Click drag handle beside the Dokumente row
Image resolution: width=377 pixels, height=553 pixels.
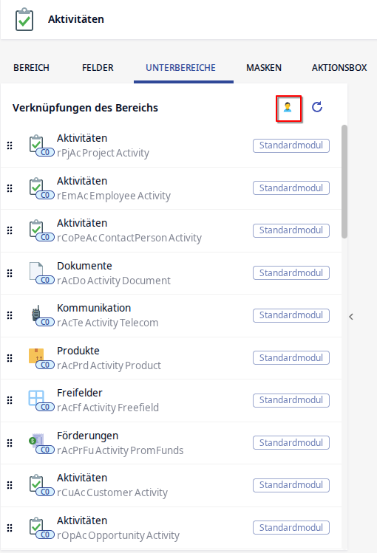pos(10,273)
